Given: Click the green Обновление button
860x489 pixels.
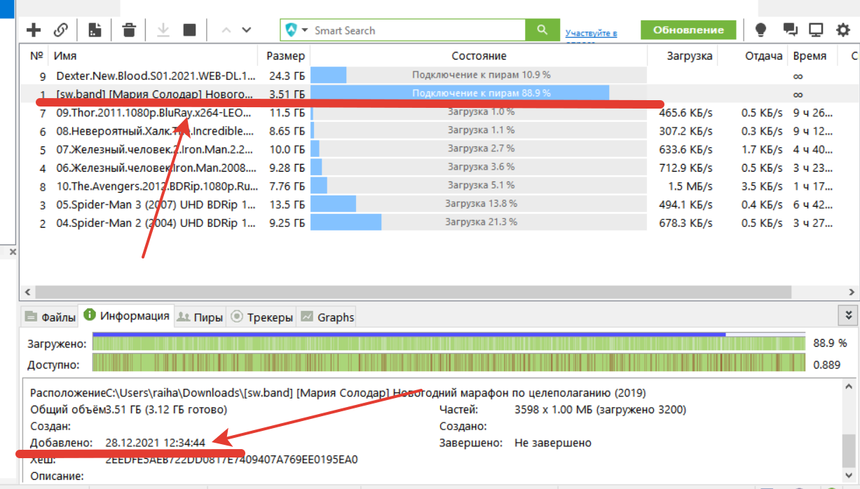Looking at the screenshot, I should (688, 30).
